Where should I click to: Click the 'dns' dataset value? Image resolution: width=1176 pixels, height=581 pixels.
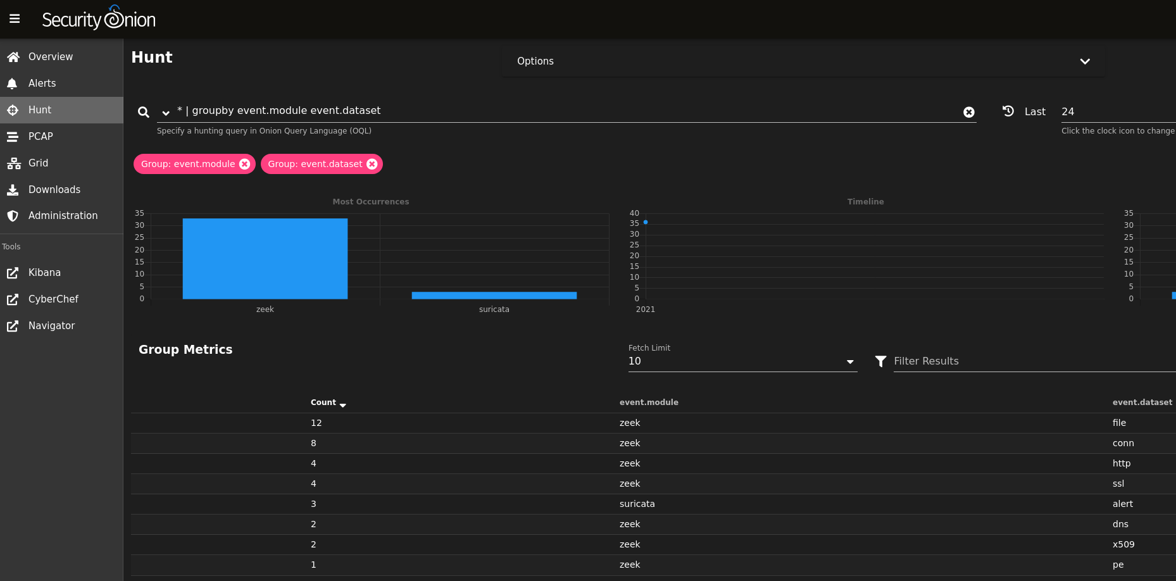pos(1120,524)
